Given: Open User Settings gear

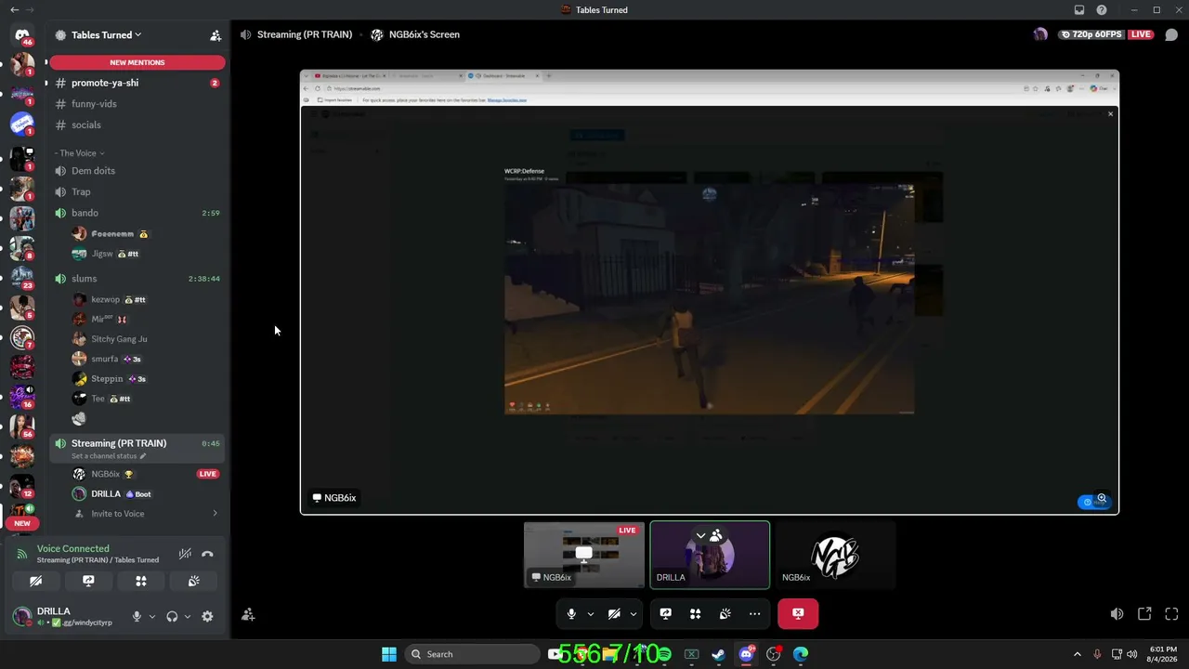Looking at the screenshot, I should [x=207, y=616].
